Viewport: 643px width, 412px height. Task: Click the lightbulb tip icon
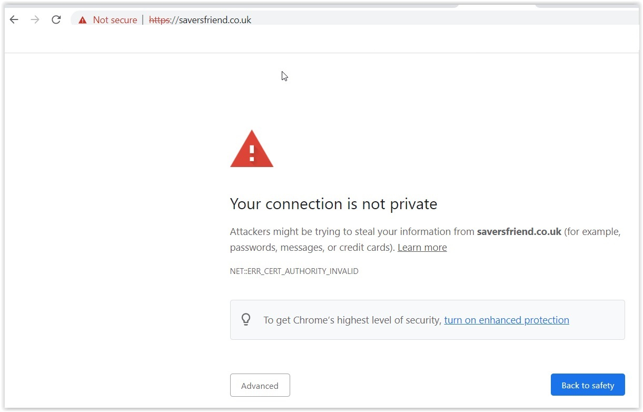(x=246, y=319)
